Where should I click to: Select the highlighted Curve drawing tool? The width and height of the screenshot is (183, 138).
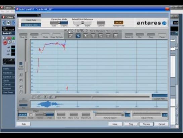[x=78, y=36]
